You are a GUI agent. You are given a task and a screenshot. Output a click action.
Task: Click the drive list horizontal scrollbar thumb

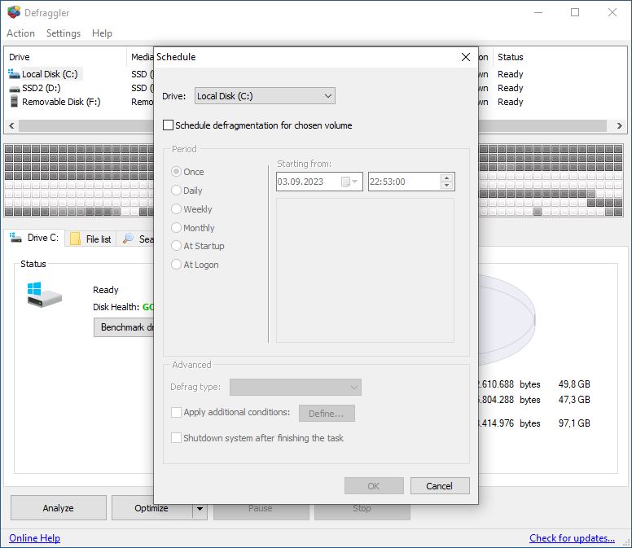click(313, 125)
